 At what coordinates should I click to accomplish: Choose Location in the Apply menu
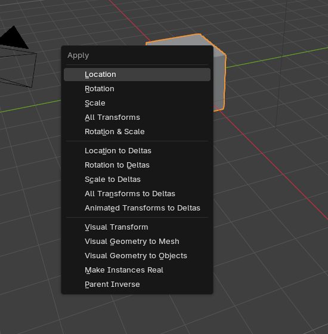(x=137, y=75)
